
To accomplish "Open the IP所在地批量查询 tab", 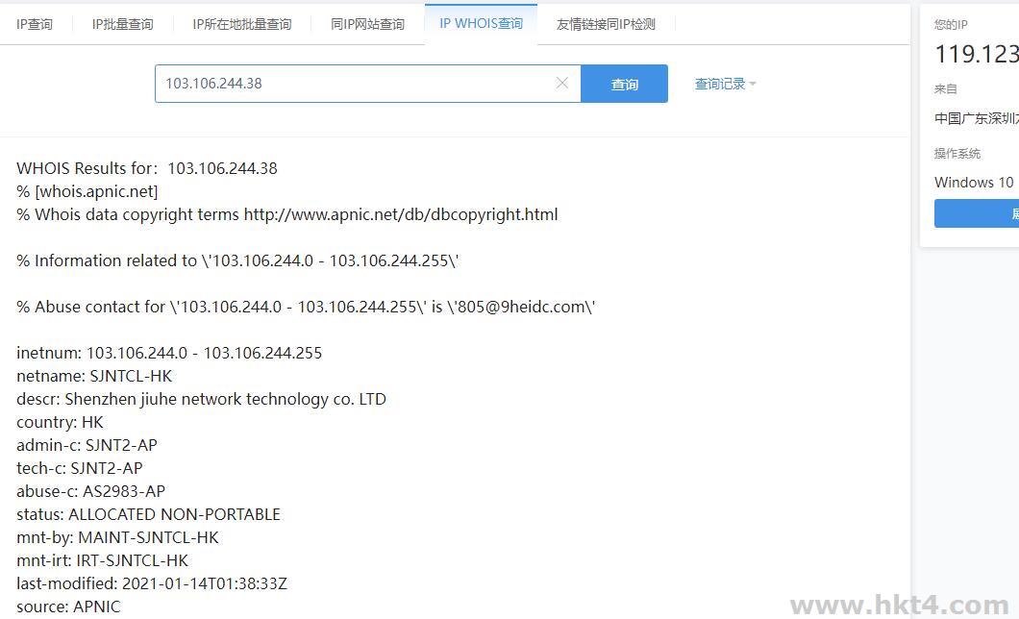I will 241,24.
